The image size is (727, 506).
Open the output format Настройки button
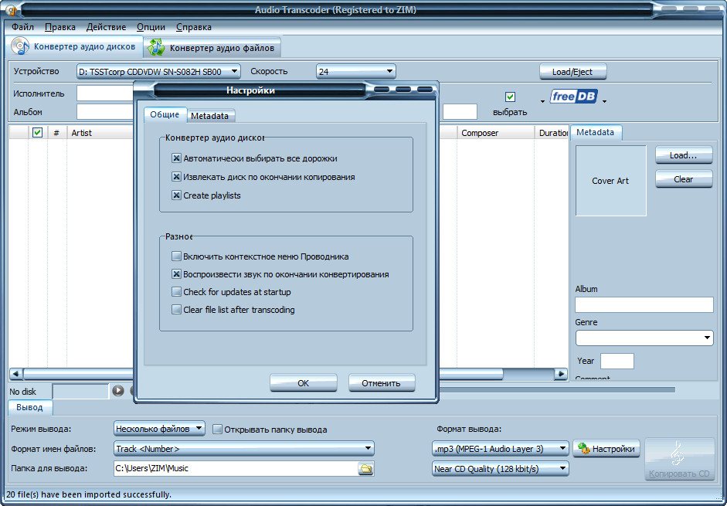click(606, 449)
